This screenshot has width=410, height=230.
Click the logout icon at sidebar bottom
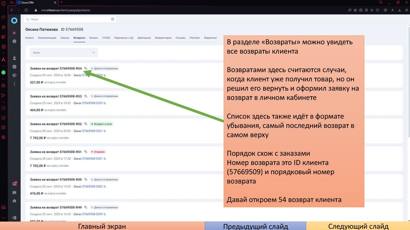click(14, 218)
